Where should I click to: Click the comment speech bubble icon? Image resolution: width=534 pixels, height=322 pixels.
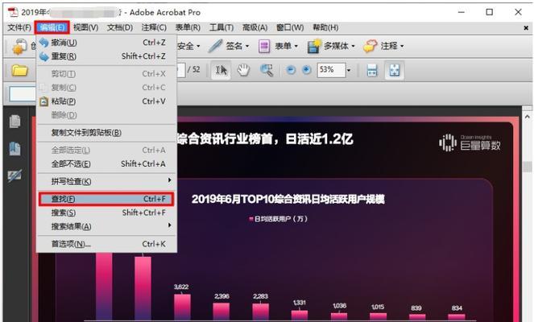[370, 46]
